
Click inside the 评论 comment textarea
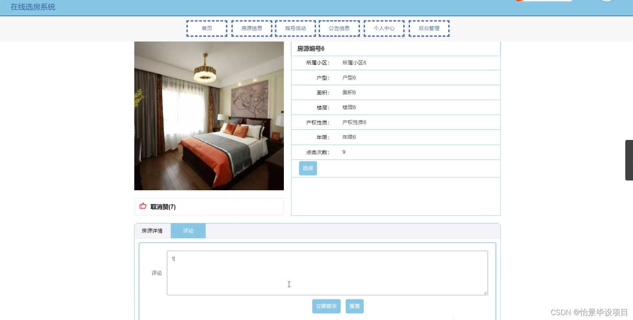pos(327,273)
